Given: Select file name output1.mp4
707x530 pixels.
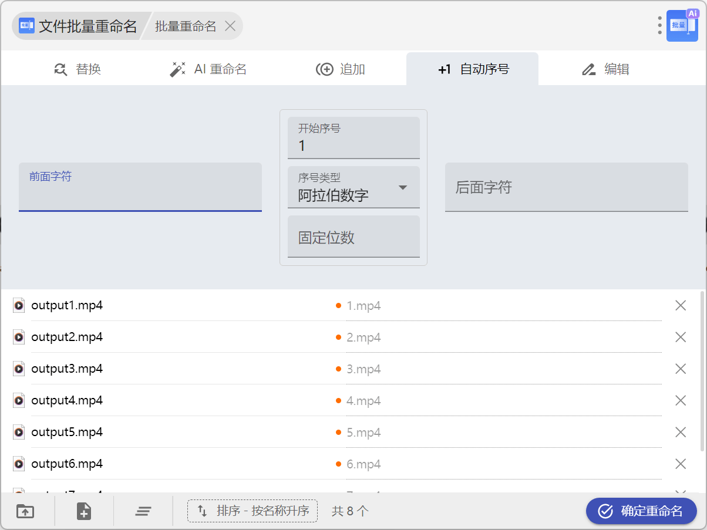Looking at the screenshot, I should pyautogui.click(x=67, y=305).
